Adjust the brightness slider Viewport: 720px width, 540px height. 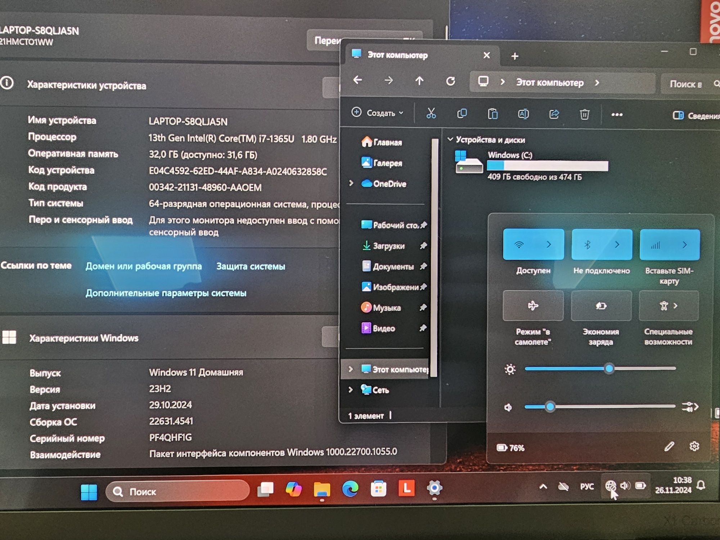(x=600, y=368)
